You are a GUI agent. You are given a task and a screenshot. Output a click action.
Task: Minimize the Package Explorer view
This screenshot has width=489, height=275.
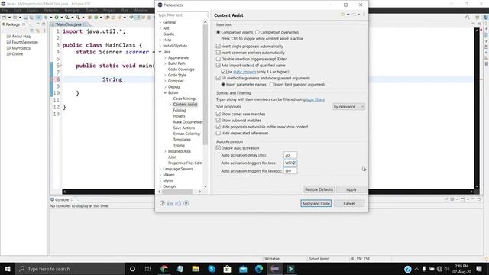(x=37, y=24)
